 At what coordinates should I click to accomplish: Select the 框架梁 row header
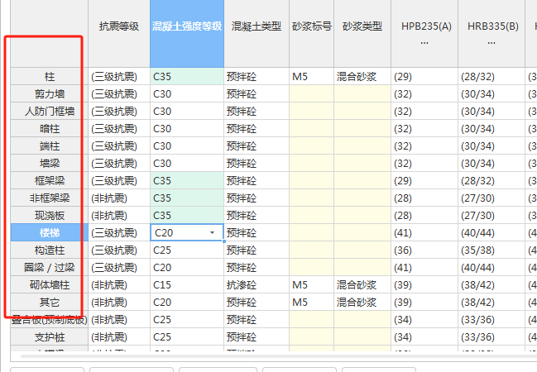pos(50,181)
